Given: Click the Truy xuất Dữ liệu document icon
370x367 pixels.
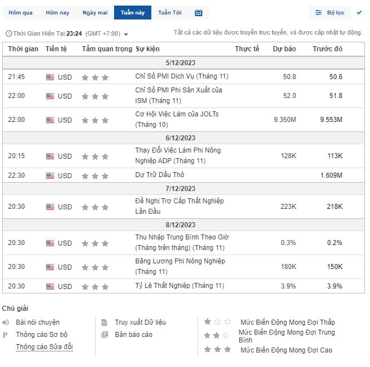Looking at the screenshot, I should pyautogui.click(x=104, y=322).
